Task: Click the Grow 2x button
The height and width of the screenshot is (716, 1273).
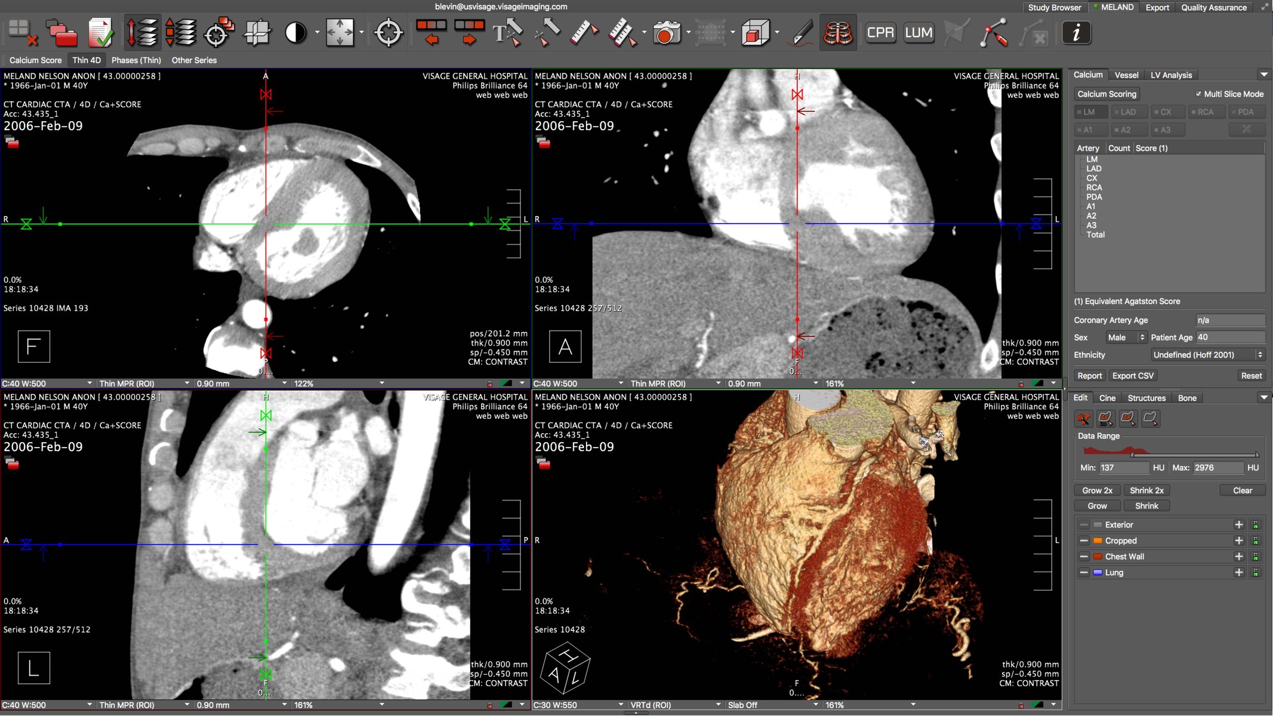Action: pyautogui.click(x=1097, y=490)
